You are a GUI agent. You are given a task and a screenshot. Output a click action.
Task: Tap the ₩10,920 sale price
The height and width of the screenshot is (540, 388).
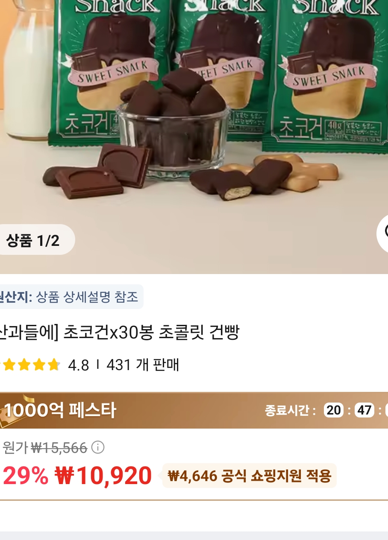[x=103, y=476]
